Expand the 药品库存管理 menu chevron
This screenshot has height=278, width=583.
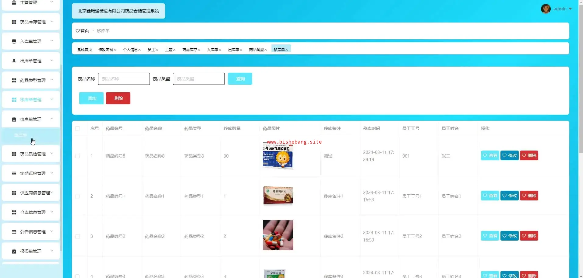pos(52,21)
